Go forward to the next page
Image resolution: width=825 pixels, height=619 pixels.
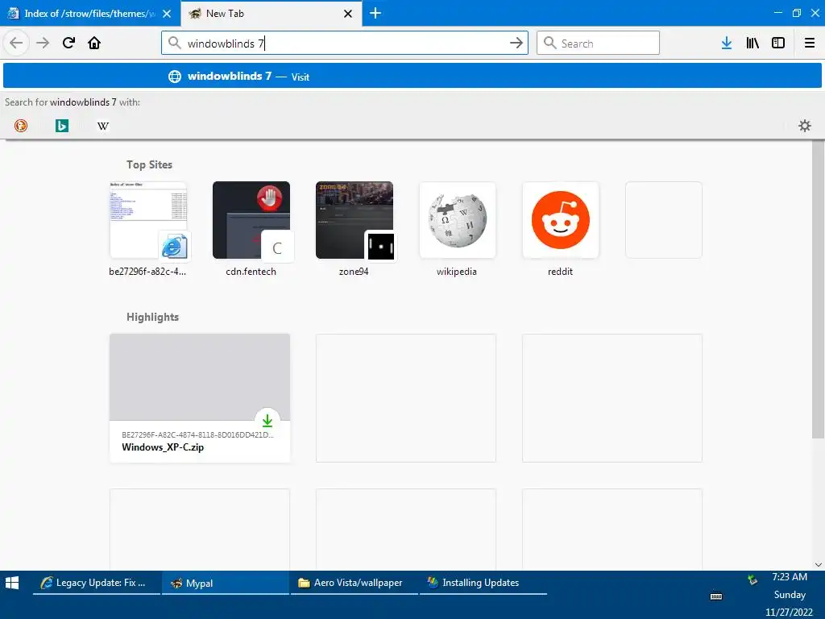coord(43,43)
